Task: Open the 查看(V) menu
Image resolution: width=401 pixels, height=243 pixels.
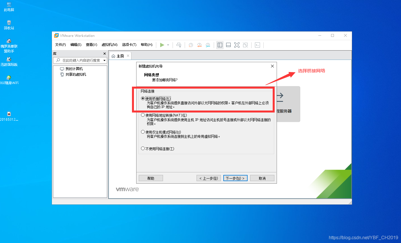Action: [x=91, y=45]
